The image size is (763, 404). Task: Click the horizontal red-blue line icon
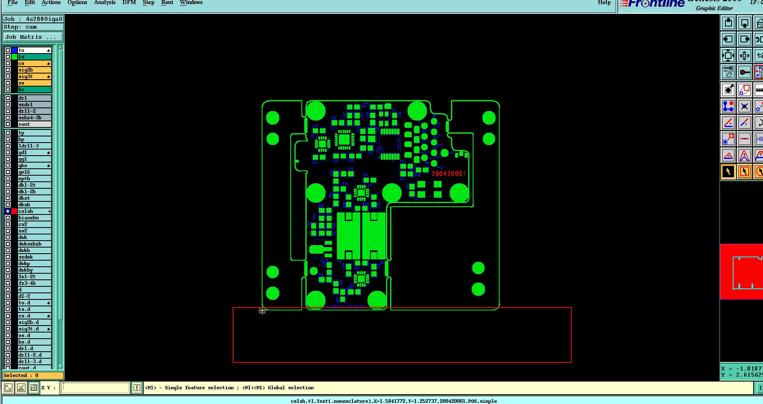click(745, 139)
